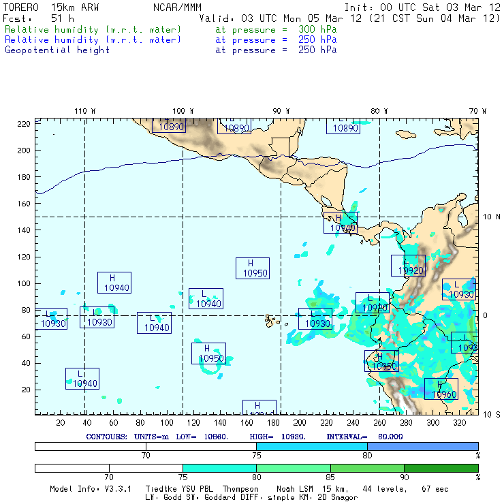Click the L 10920 pressure label
The width and height of the screenshot is (504, 504).
point(408,266)
